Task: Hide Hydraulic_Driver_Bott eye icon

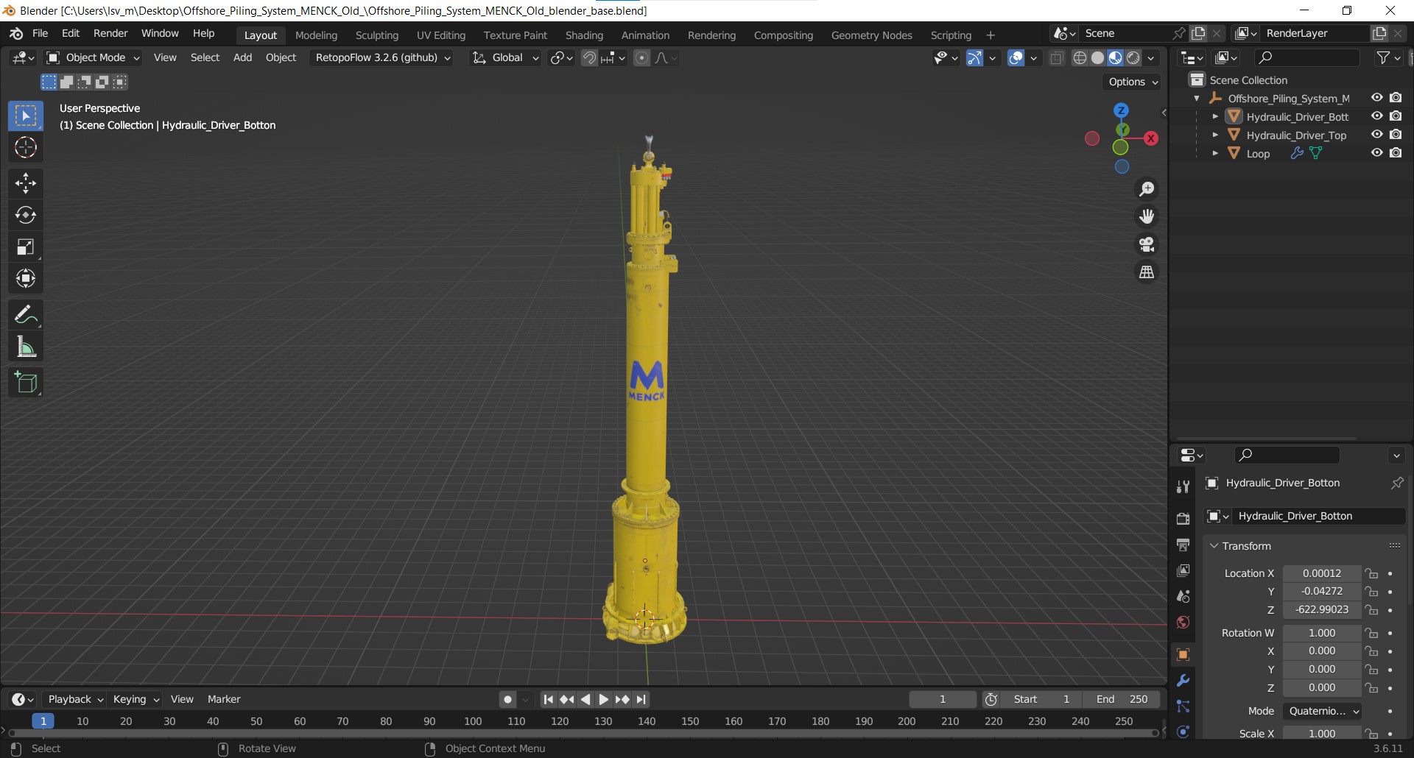Action: click(x=1376, y=116)
